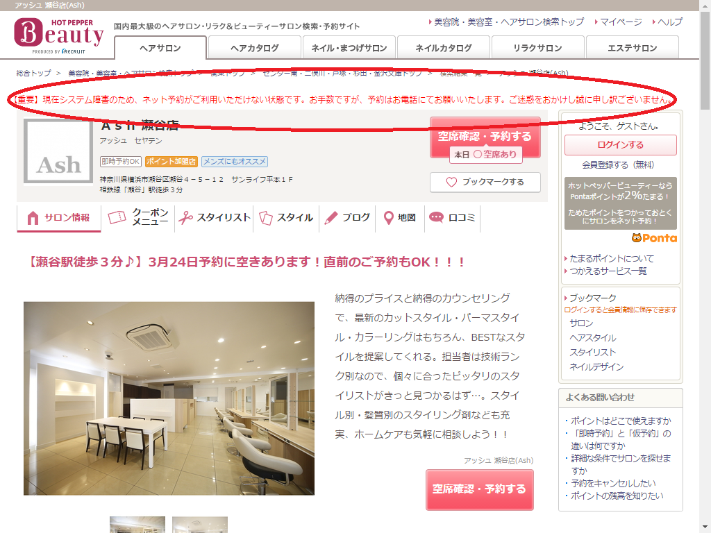
Task: Open ポイントはどこで使えますか FAQ link
Action: point(621,421)
